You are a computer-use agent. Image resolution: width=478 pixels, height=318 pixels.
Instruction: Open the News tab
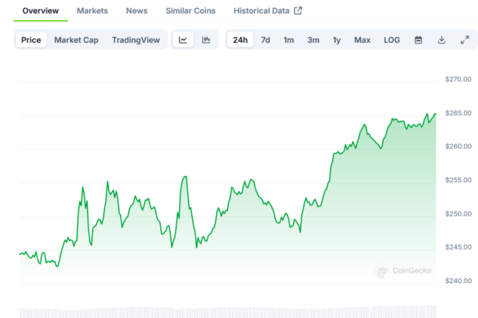[x=137, y=11]
